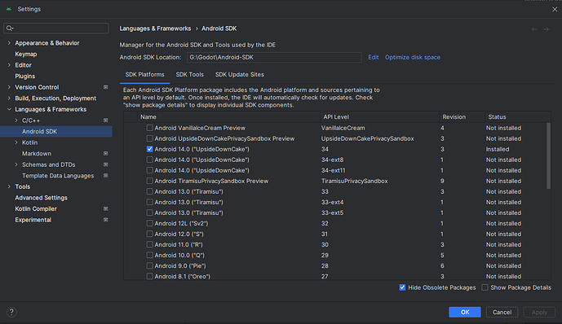Click the search magnifier icon in settings
The width and height of the screenshot is (562, 324).
click(10, 28)
